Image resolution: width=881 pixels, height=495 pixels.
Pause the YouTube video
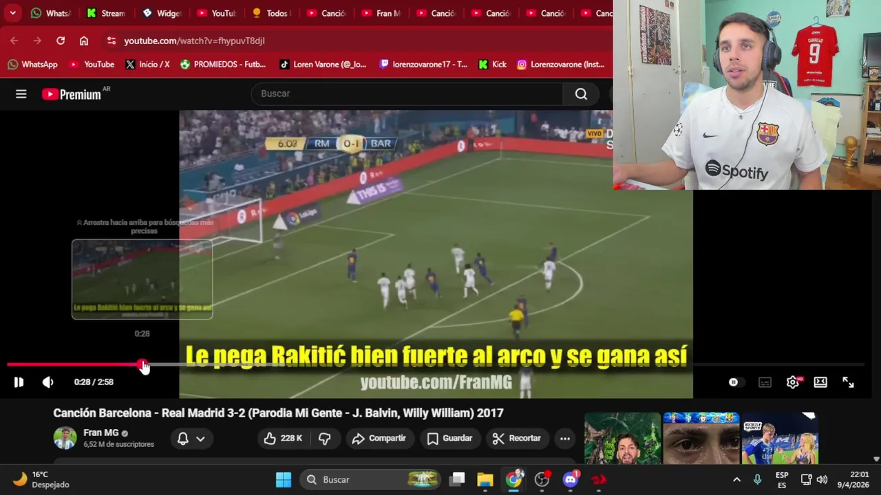pyautogui.click(x=19, y=382)
